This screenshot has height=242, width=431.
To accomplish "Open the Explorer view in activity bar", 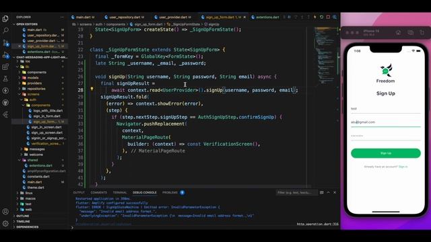I will [5, 19].
